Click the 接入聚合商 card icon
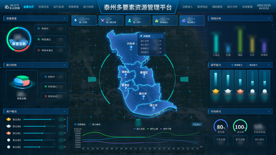Screen dimensions: 276x155 (x=103, y=21)
